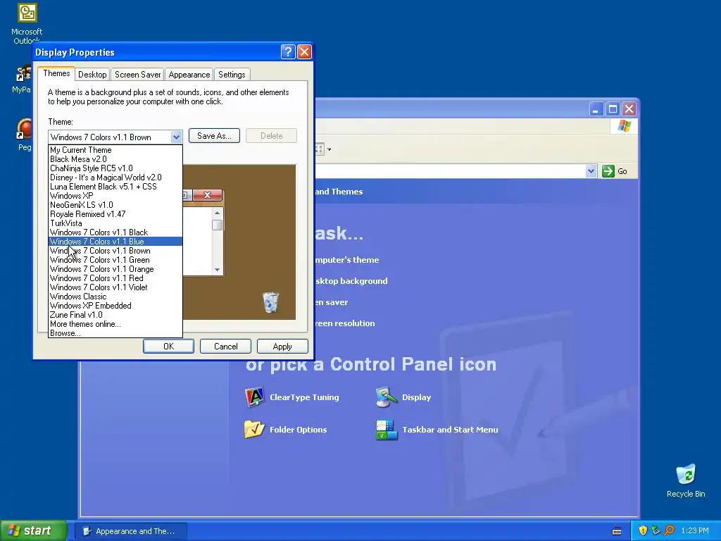
Task: Select Windows 7 Colors v1.1 Green
Action: point(115,260)
